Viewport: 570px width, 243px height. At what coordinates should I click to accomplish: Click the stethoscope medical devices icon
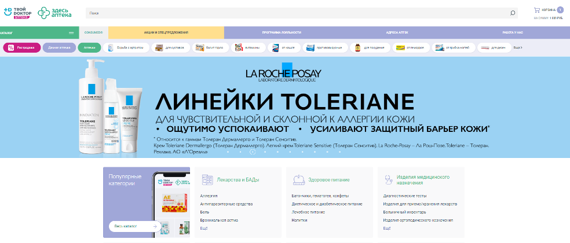click(x=388, y=180)
